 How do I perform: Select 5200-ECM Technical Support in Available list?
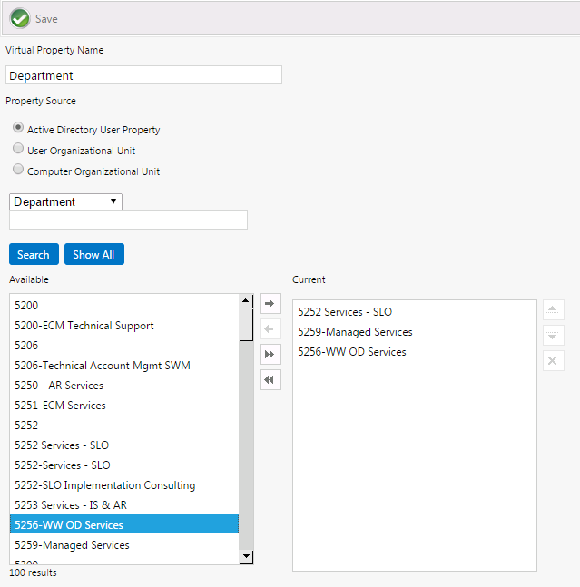[84, 326]
